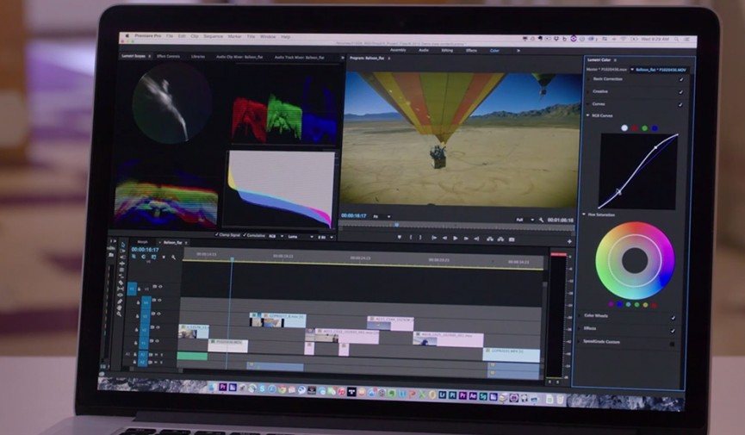The height and width of the screenshot is (435, 745).
Task: Collapse the Hue Saturation section
Action: coord(584,214)
